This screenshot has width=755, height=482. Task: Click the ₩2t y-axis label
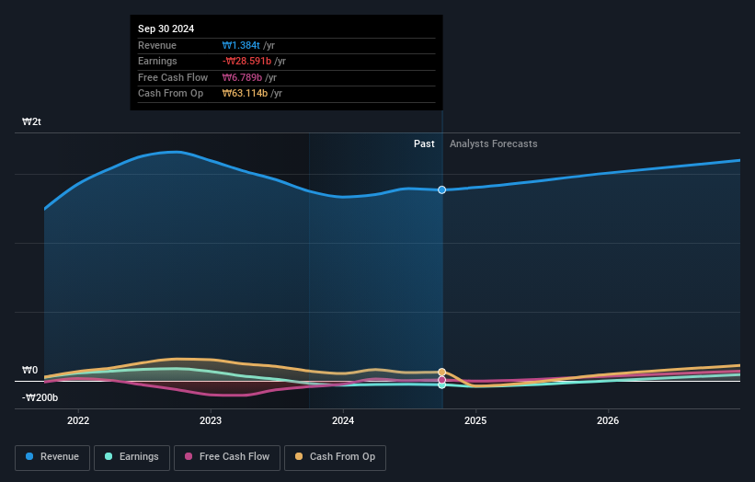coord(32,121)
